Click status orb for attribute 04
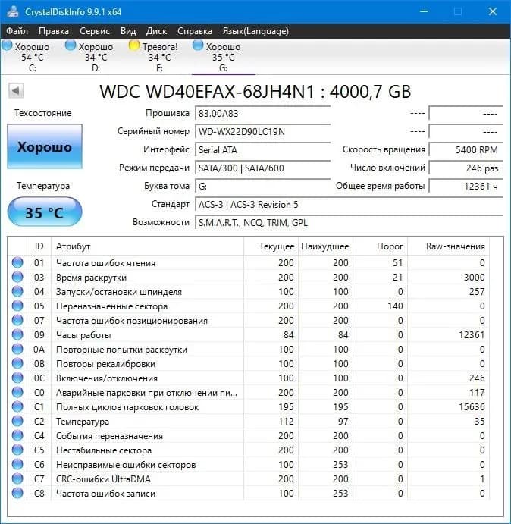Screen dimensions: 511x524 click(17, 291)
